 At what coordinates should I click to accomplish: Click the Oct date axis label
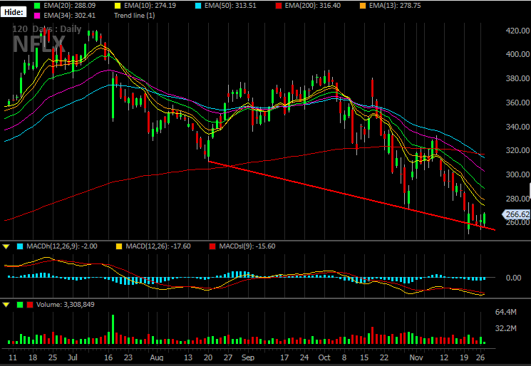(324, 357)
